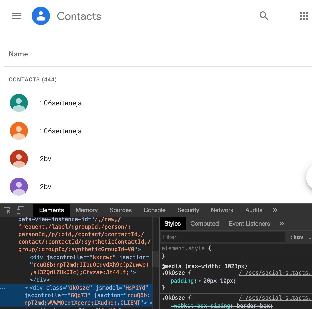Expand the padding shorthand property

pos(200,281)
